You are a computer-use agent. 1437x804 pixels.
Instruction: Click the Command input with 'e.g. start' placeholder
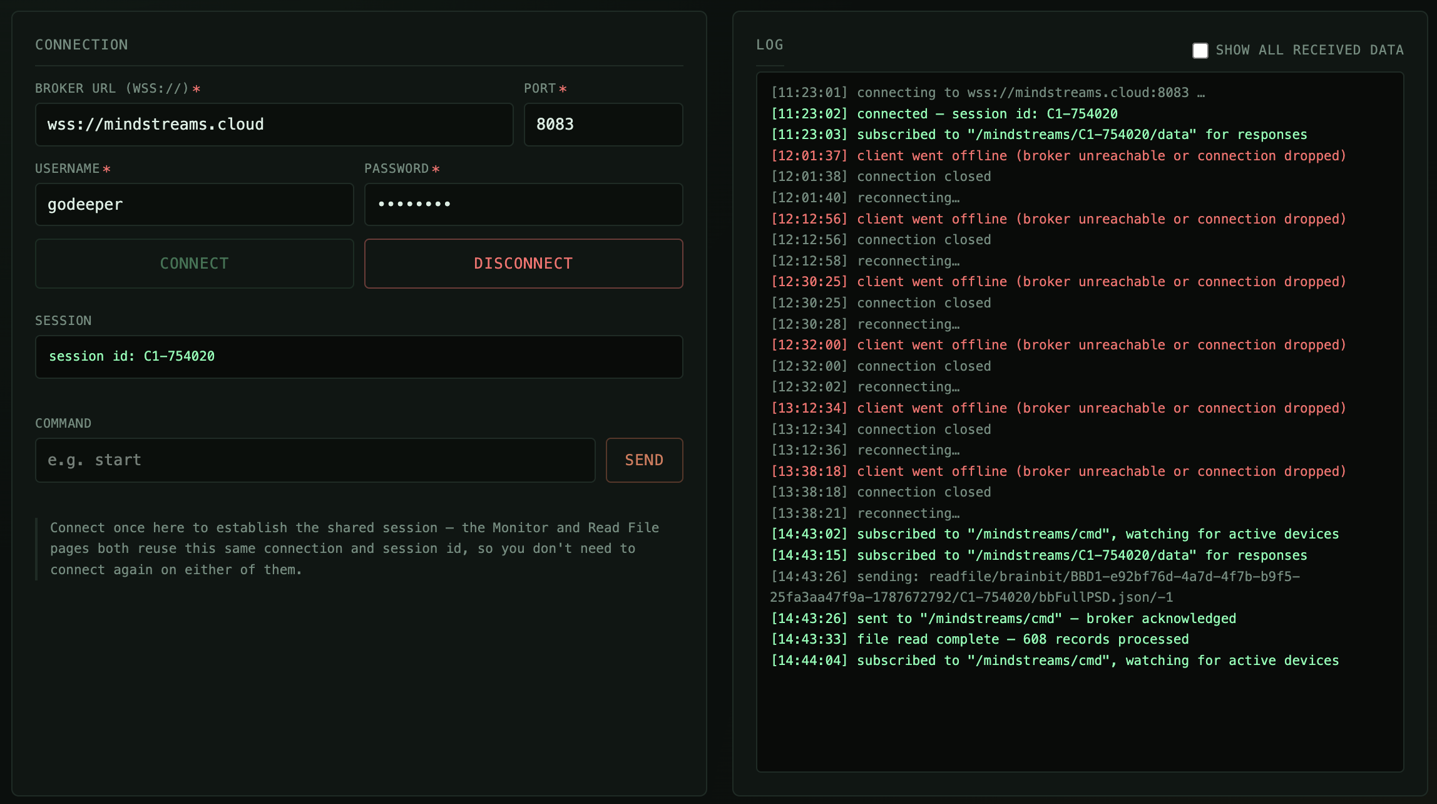(x=315, y=460)
